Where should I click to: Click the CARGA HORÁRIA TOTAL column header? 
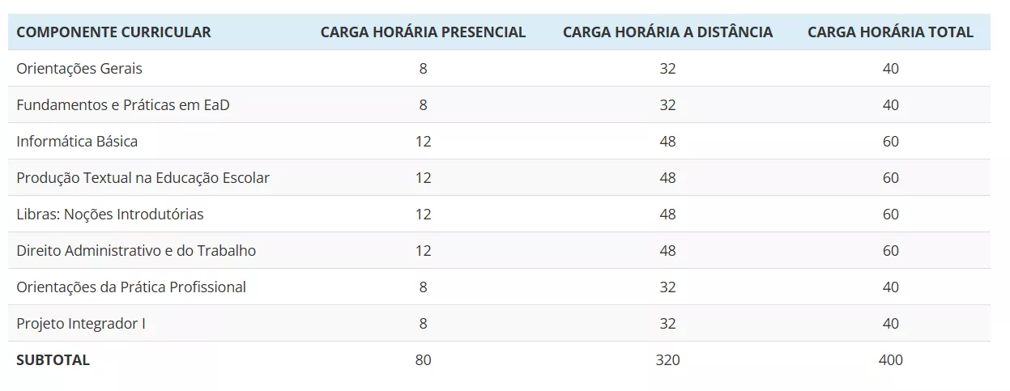point(890,32)
